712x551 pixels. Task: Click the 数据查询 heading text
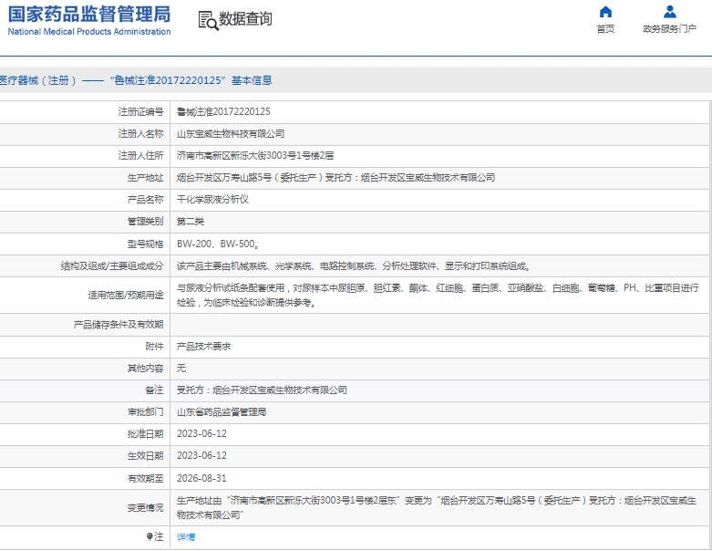245,19
